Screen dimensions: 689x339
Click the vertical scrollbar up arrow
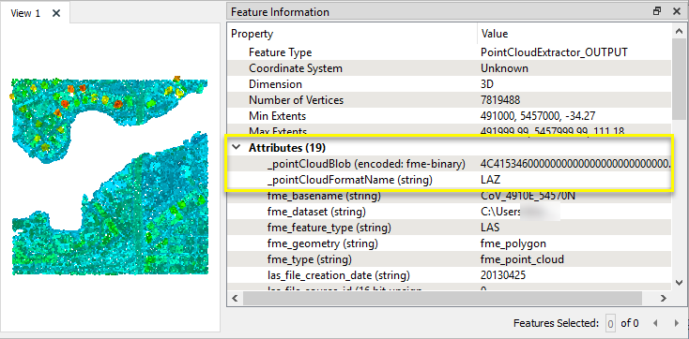[x=678, y=31]
